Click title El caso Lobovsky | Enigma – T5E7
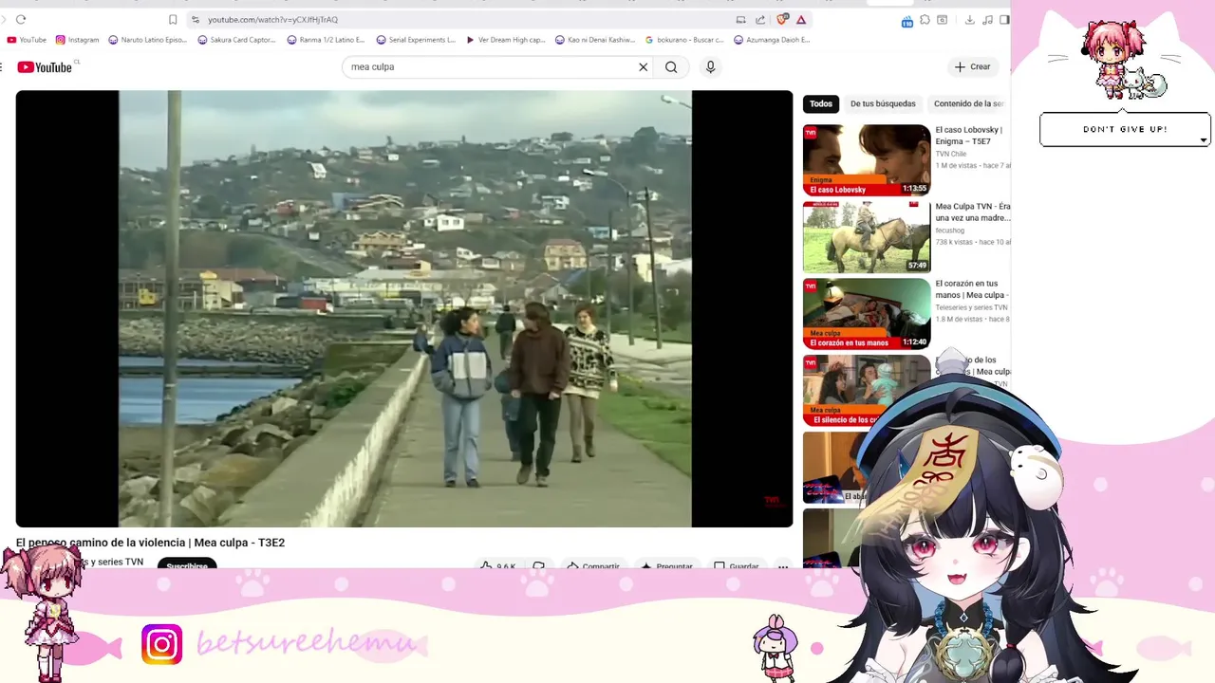This screenshot has width=1215, height=683. (969, 136)
